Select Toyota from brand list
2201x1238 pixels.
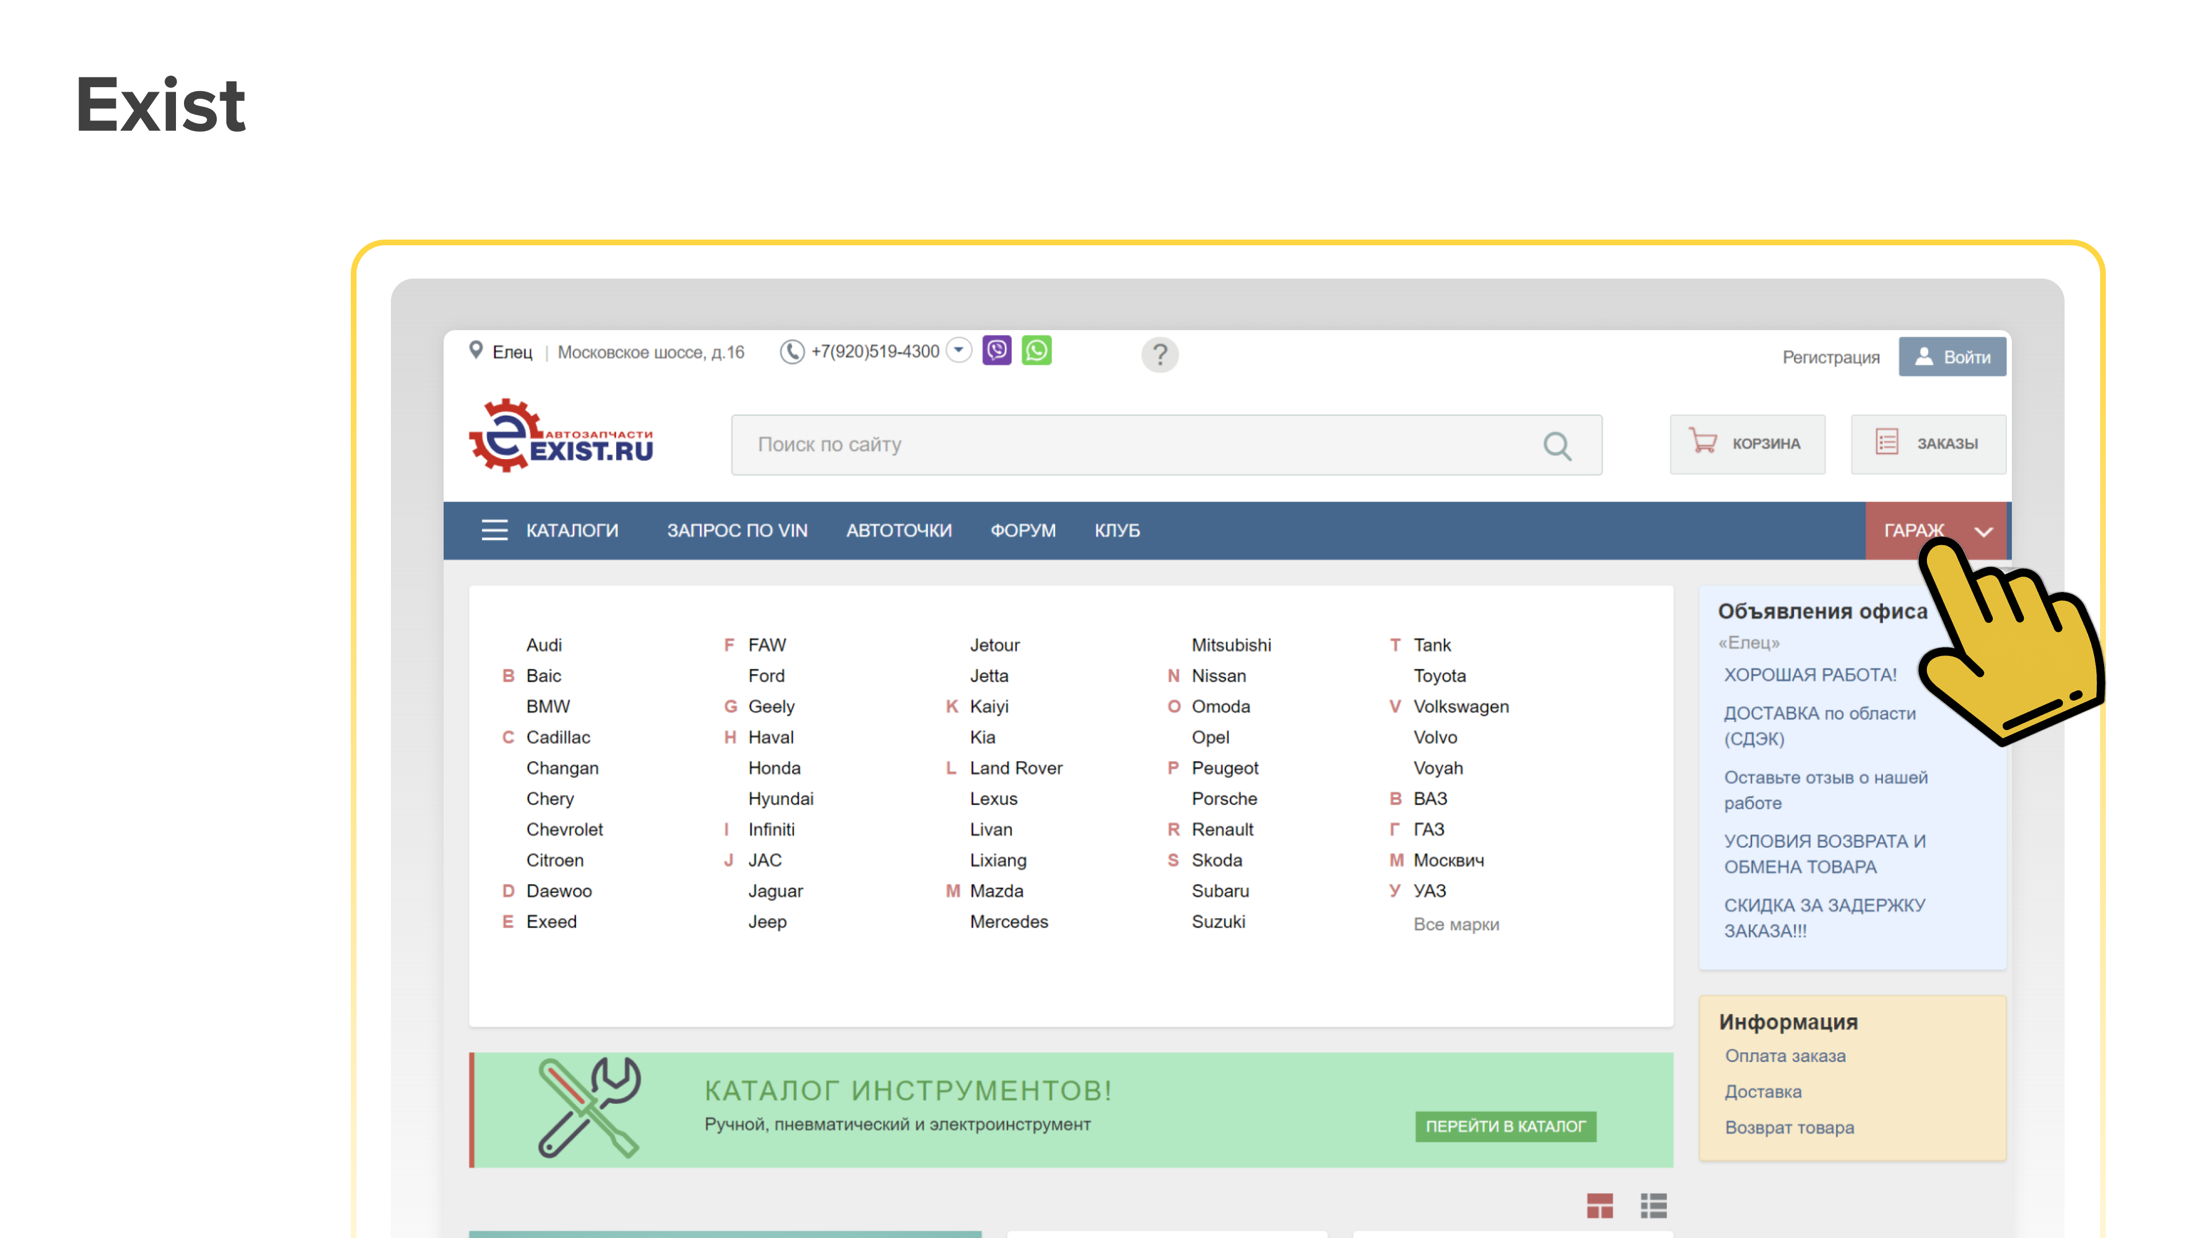click(x=1439, y=676)
